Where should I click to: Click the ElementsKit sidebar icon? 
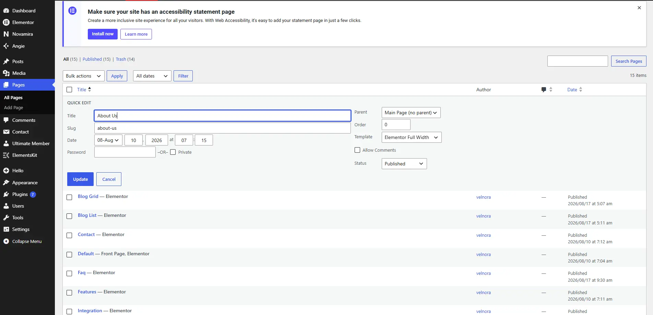click(6, 155)
